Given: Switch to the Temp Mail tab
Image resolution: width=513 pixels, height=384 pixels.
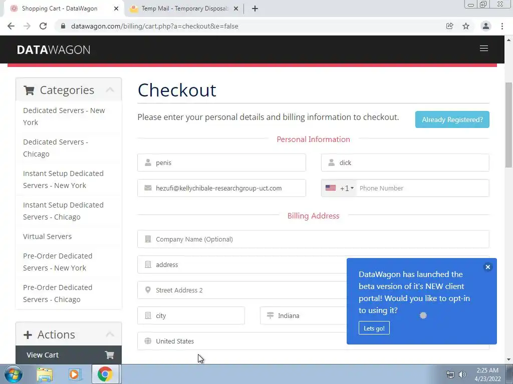Looking at the screenshot, I should point(184,8).
